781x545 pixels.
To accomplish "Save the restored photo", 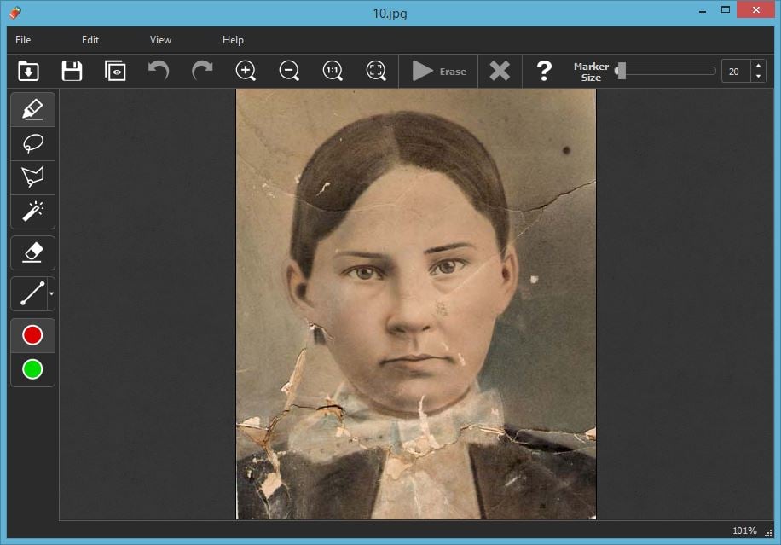I will [x=72, y=71].
